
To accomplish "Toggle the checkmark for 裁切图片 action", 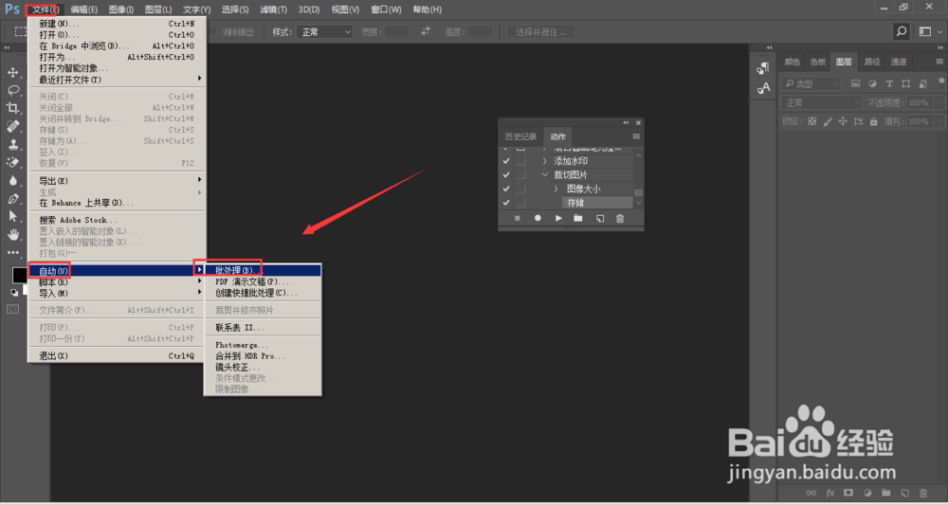I will (x=506, y=175).
